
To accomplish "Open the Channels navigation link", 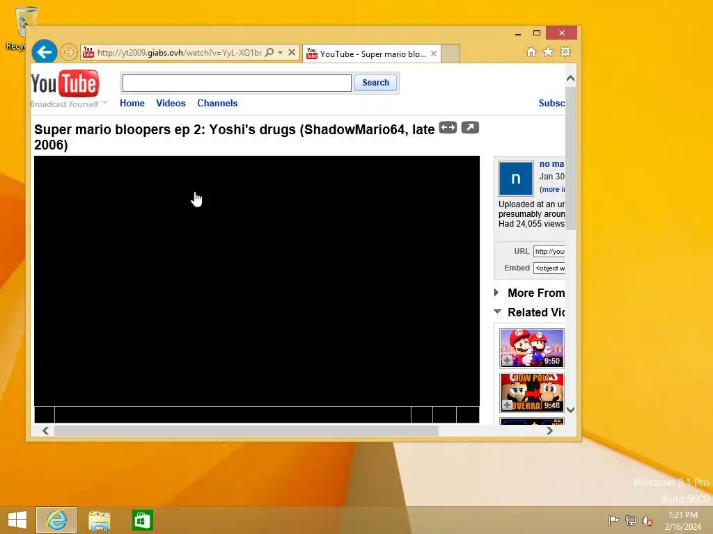I will (217, 103).
